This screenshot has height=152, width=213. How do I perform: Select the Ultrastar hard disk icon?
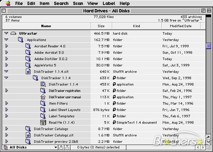click(x=13, y=33)
